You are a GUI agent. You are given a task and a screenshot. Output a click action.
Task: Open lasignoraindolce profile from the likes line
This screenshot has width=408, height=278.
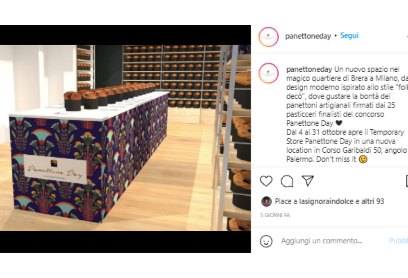point(325,201)
